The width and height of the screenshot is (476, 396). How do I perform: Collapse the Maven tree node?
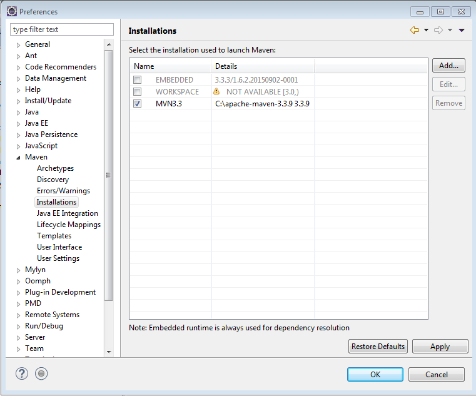(x=18, y=158)
